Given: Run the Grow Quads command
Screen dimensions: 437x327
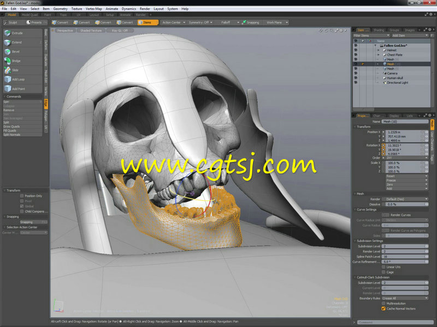Looking at the screenshot, I should point(22,126).
